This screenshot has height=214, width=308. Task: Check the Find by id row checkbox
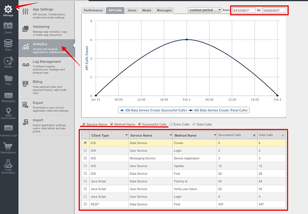pos(85,181)
